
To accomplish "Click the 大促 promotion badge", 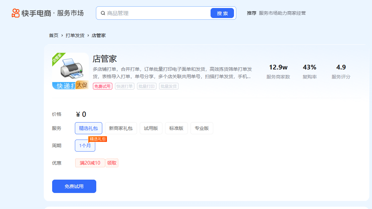I will coord(82,85).
